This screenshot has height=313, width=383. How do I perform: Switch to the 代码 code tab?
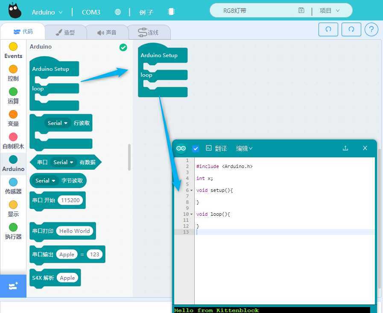pyautogui.click(x=23, y=32)
